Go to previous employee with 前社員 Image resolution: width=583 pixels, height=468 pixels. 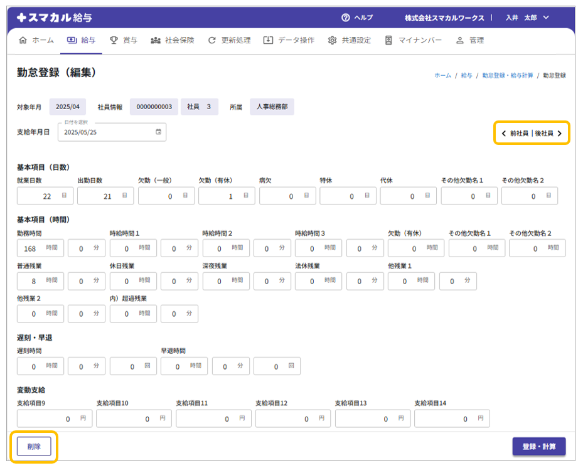(515, 134)
